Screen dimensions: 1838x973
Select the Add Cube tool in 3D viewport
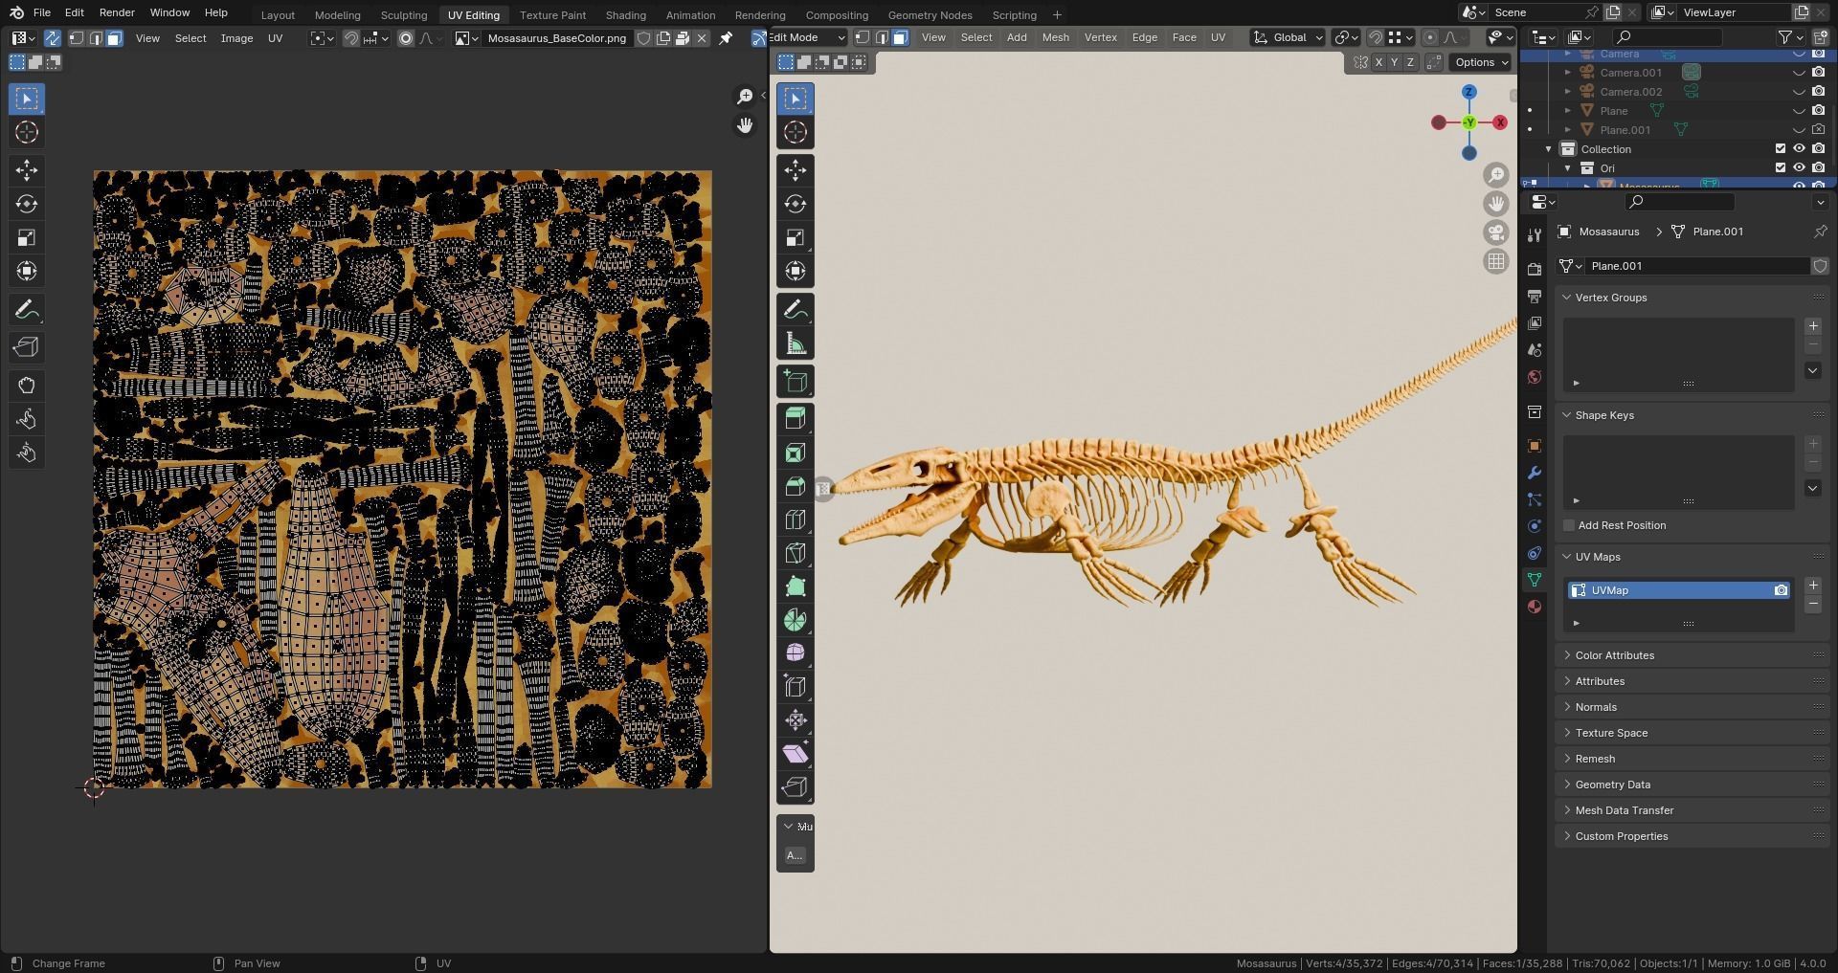[x=796, y=382]
